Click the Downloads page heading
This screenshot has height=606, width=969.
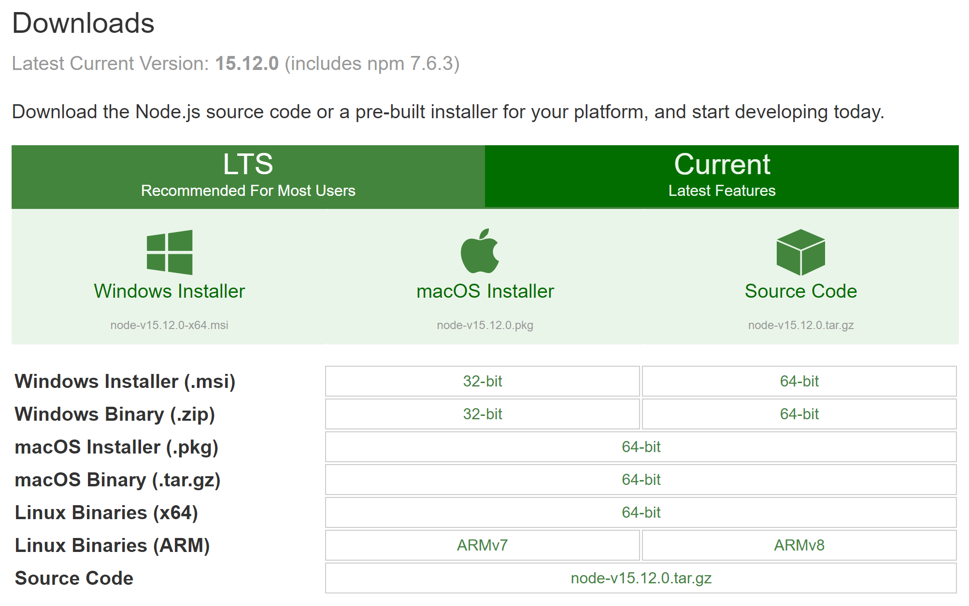point(83,23)
